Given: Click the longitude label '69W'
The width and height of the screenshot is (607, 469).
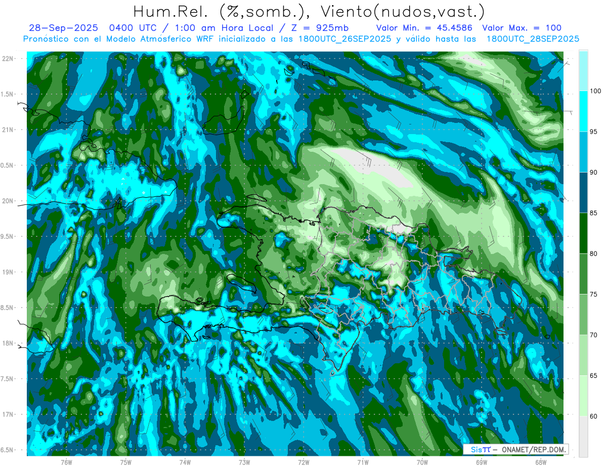Looking at the screenshot, I should 482,462.
